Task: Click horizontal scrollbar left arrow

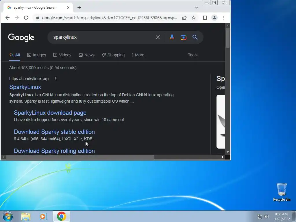Action: click(3, 157)
